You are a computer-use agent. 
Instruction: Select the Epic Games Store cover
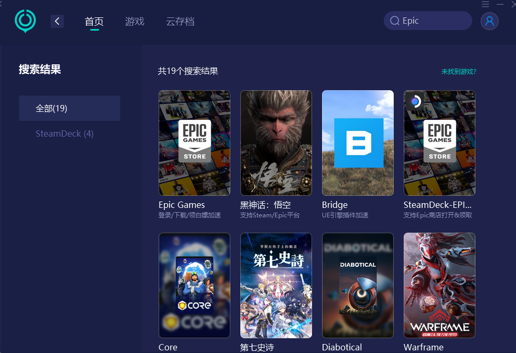click(194, 143)
